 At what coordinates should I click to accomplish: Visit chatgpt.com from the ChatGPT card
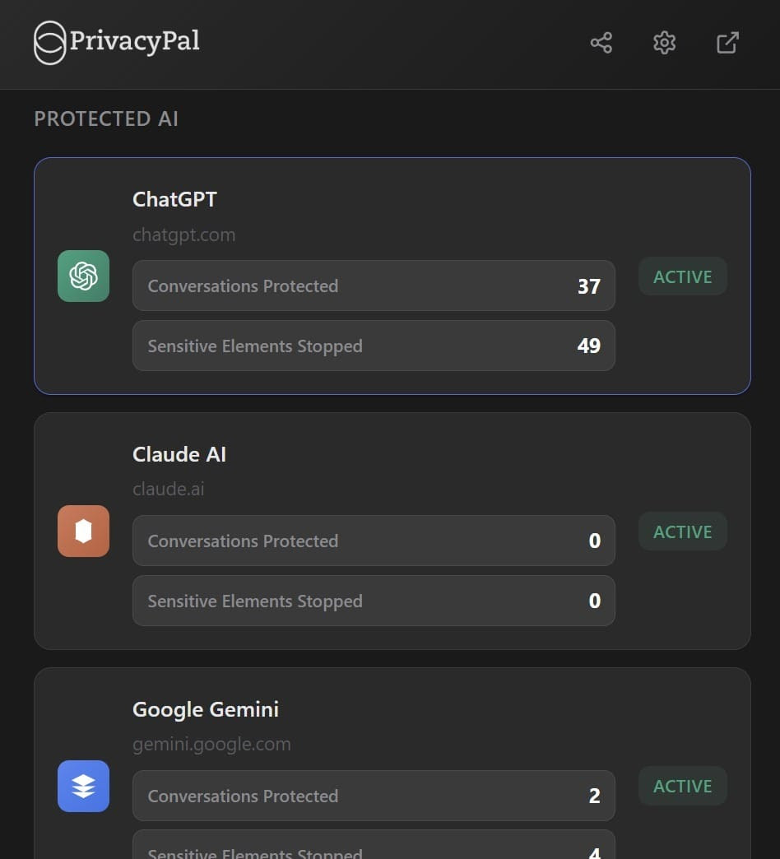point(183,234)
